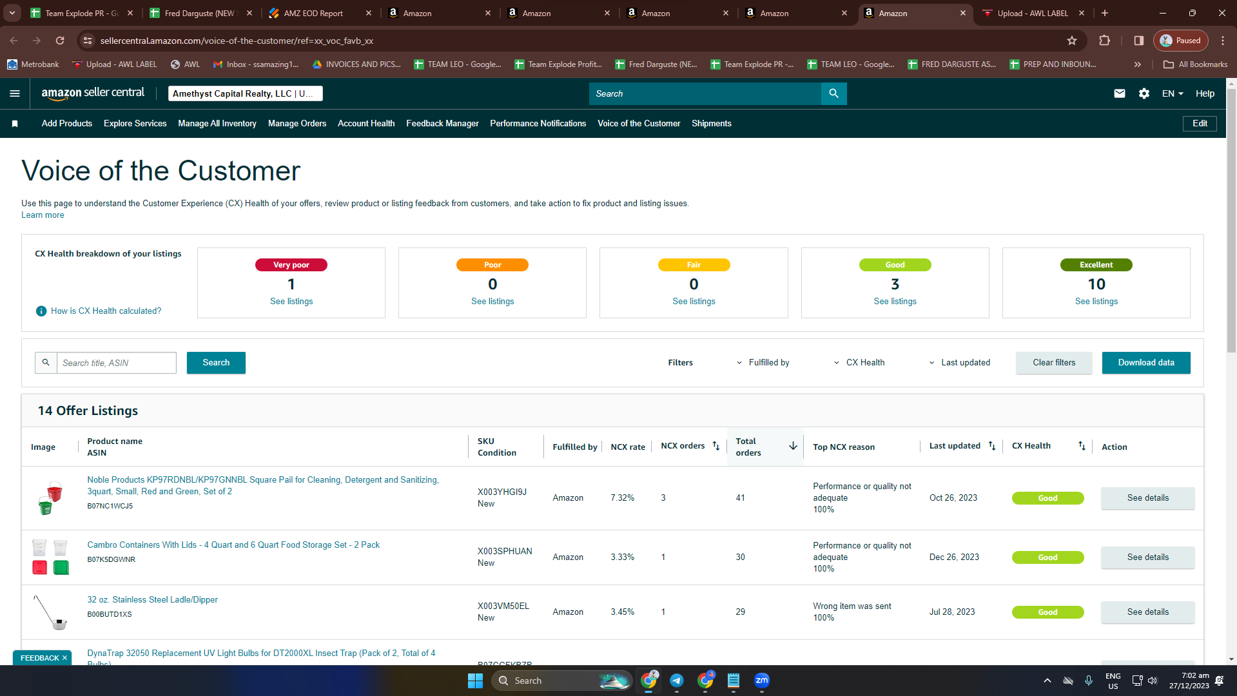Sort by NCX orders arrows
The width and height of the screenshot is (1237, 696).
point(716,446)
